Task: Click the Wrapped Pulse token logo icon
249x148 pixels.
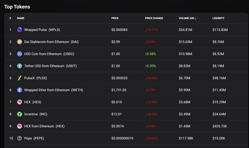Action: [19, 30]
